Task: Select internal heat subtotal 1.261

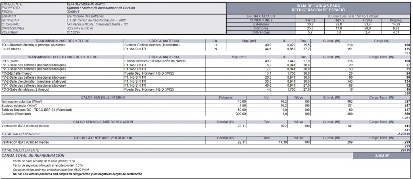Action: pos(407,118)
